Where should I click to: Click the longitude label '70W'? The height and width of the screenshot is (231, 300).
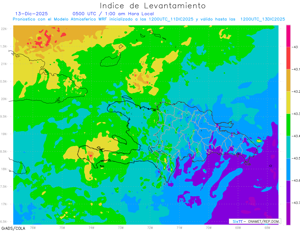pos(209,227)
